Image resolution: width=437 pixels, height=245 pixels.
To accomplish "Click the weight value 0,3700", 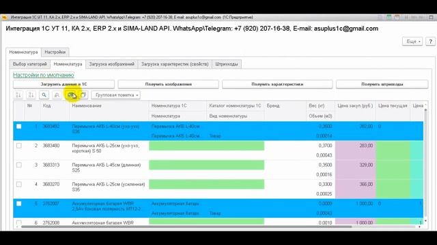I will pyautogui.click(x=325, y=146).
